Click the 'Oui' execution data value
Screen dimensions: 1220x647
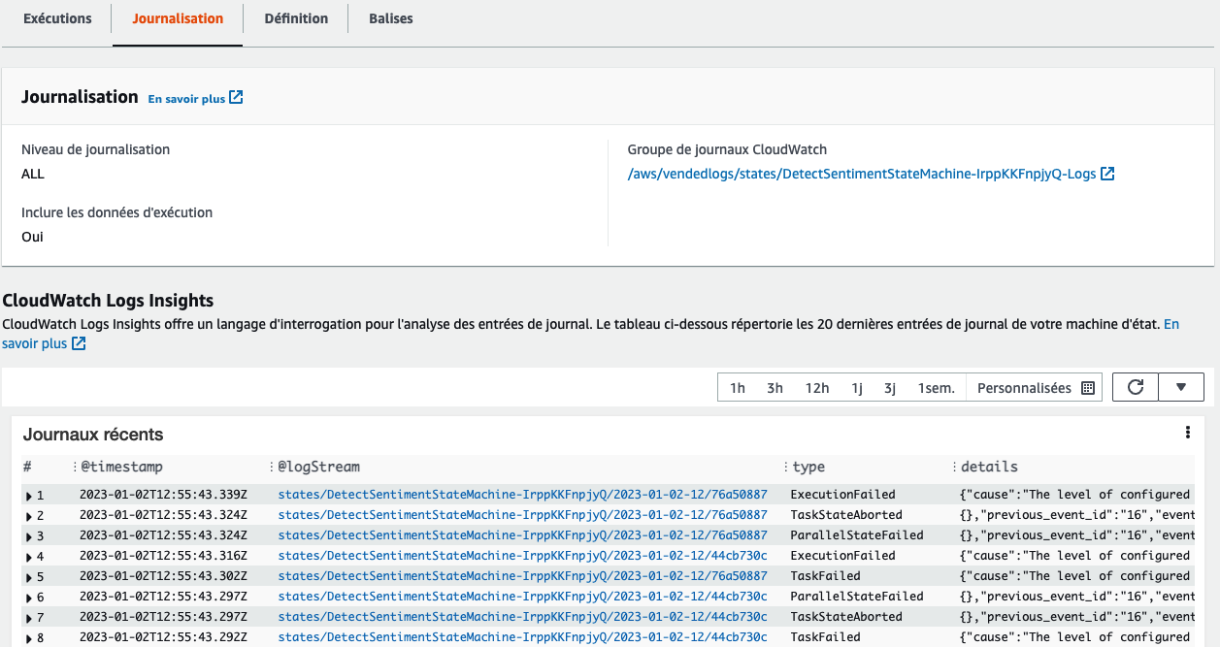click(x=32, y=237)
